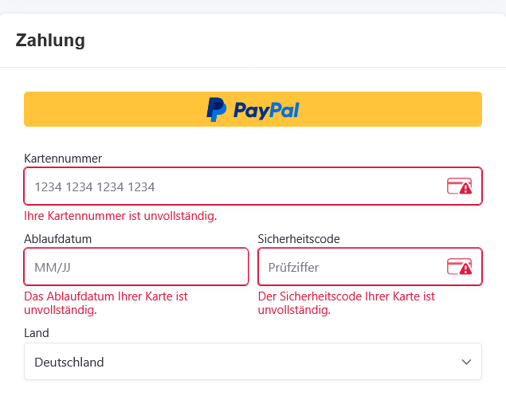Click the PayPal wordmark text
Image resolution: width=506 pixels, height=404 pixels.
[266, 110]
